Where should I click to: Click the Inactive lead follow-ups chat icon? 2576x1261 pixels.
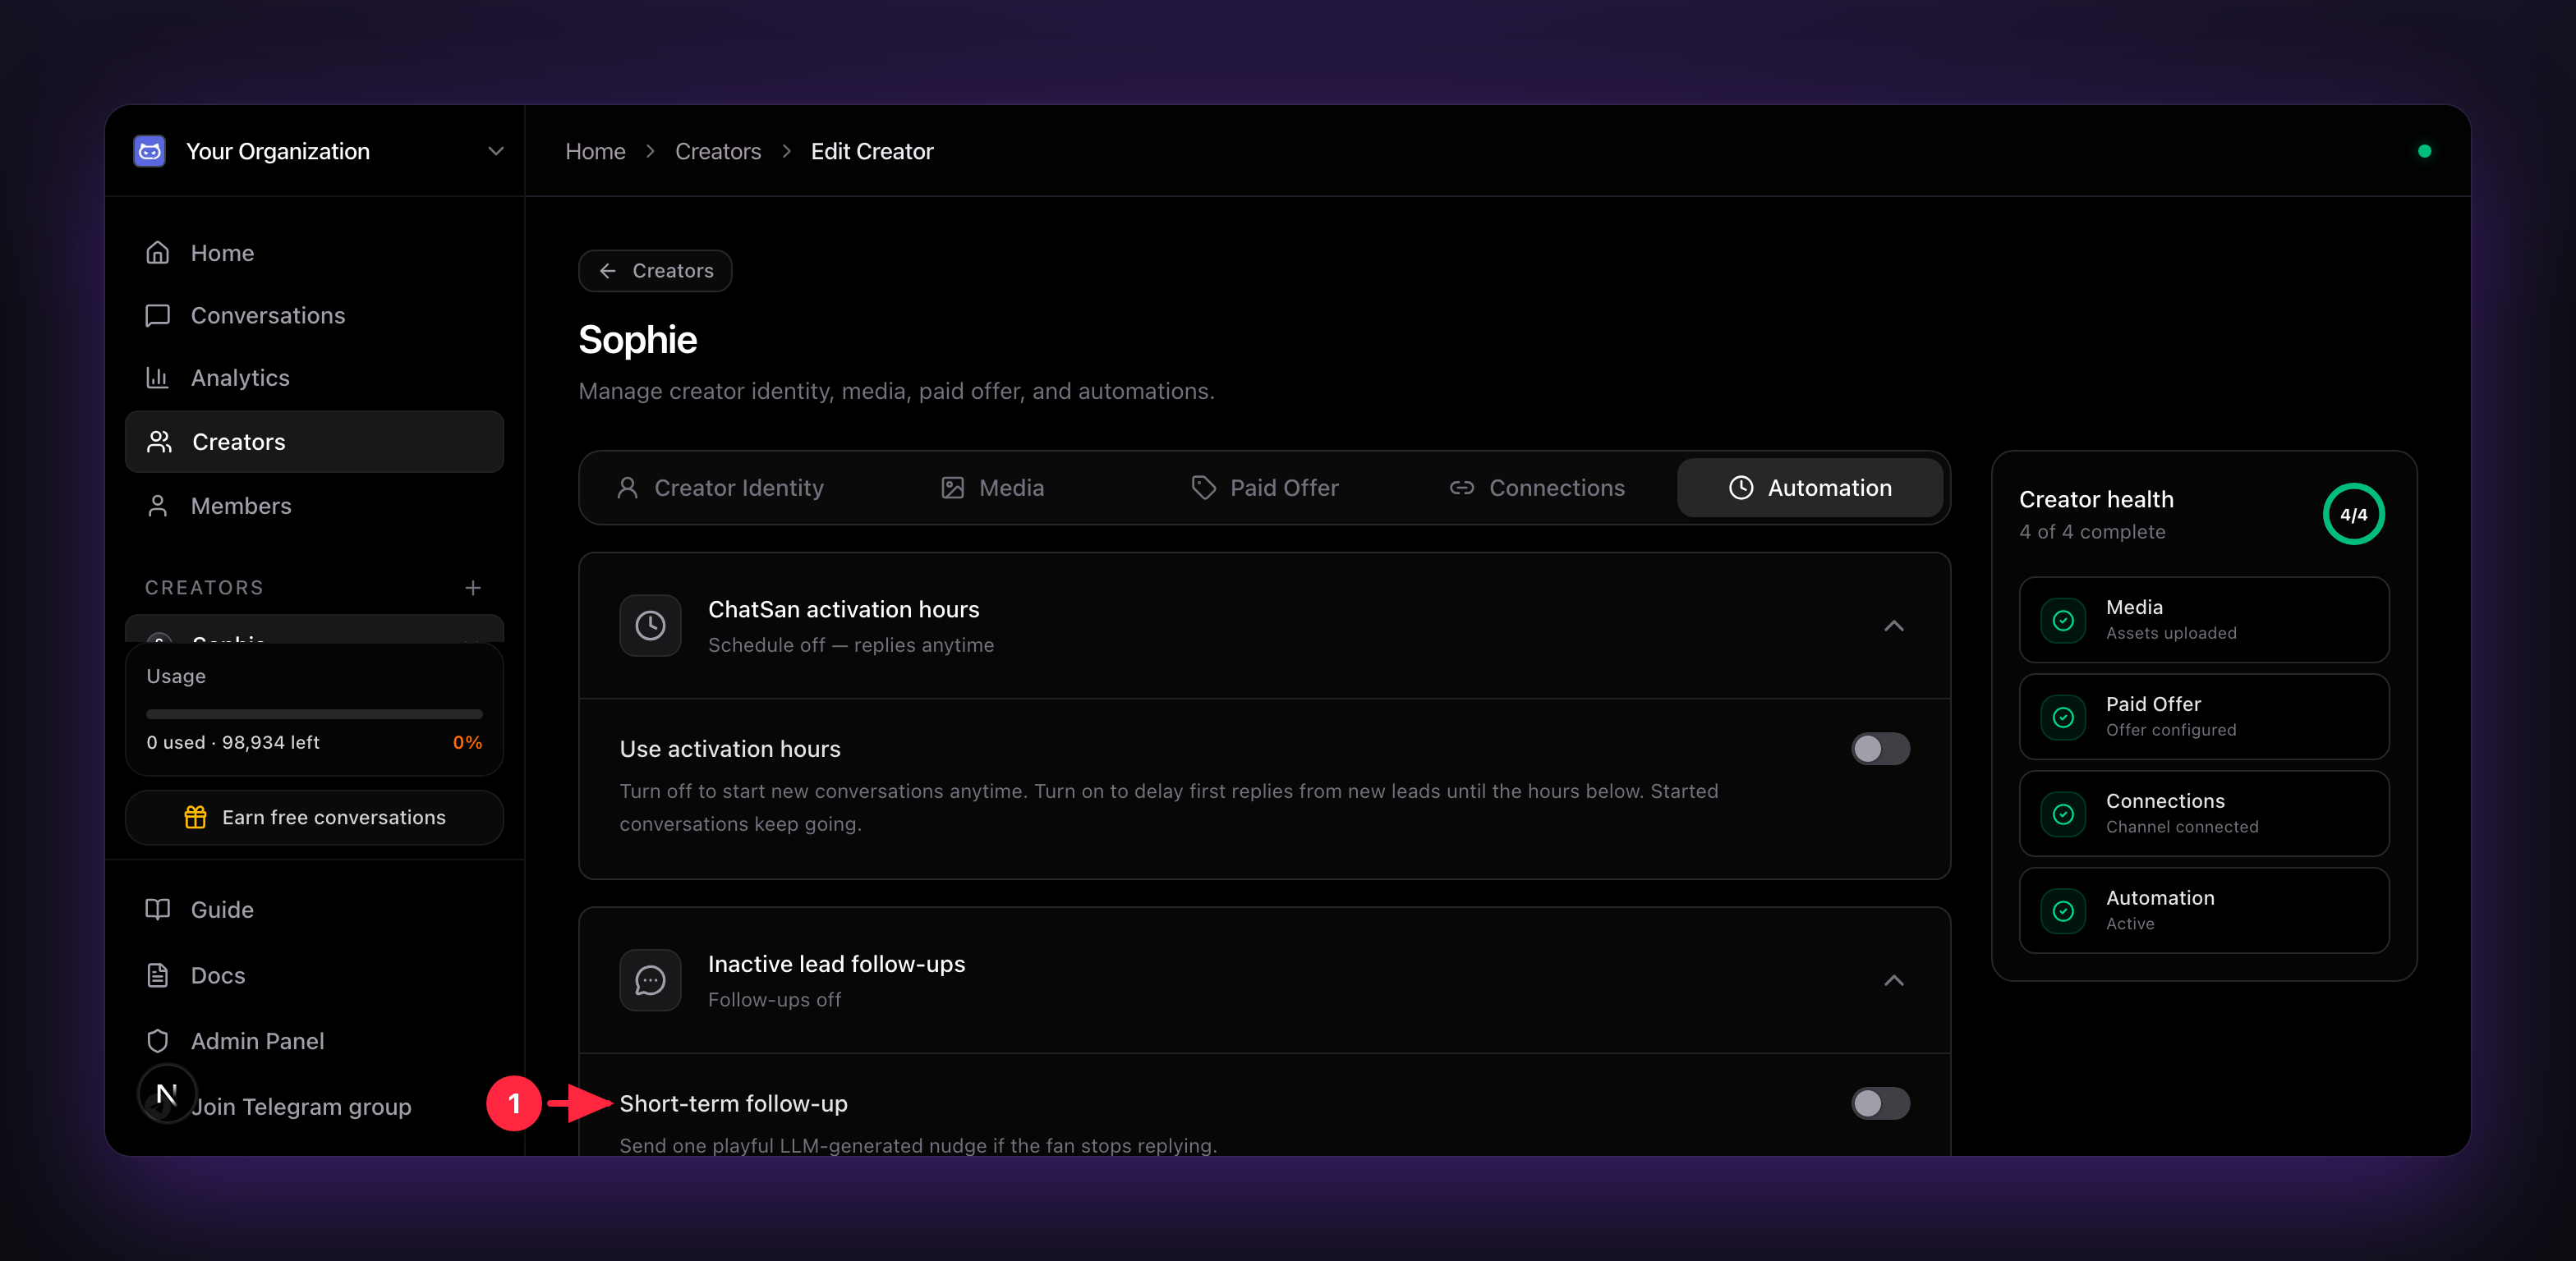650,980
